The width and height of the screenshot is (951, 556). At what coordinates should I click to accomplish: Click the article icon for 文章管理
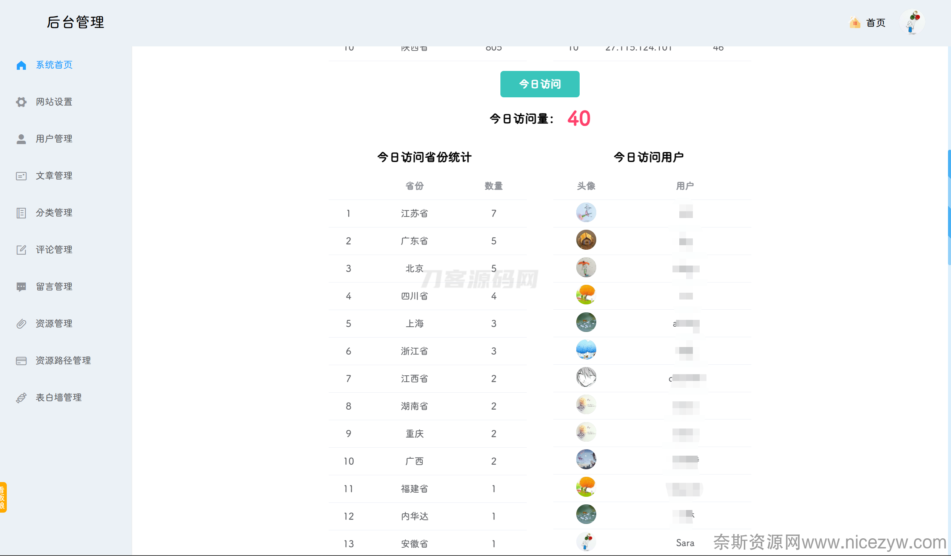21,176
